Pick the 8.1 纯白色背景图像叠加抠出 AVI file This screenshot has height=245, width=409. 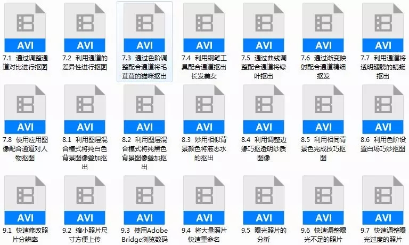pyautogui.click(x=85, y=109)
